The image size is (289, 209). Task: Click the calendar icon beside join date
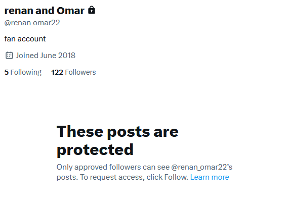(x=9, y=56)
